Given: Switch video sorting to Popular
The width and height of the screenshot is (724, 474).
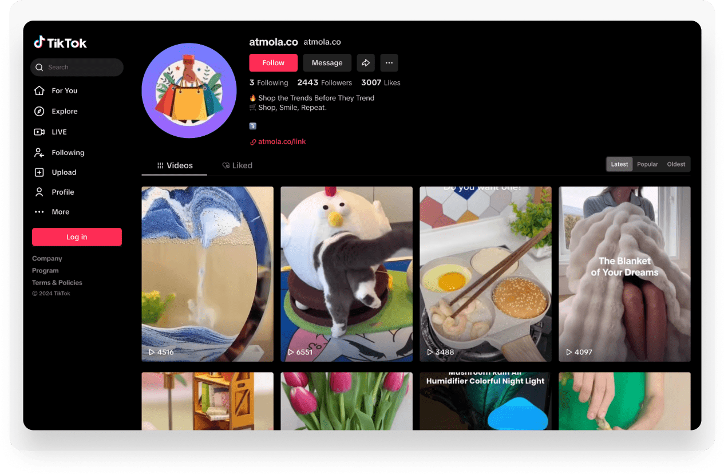Looking at the screenshot, I should point(647,164).
